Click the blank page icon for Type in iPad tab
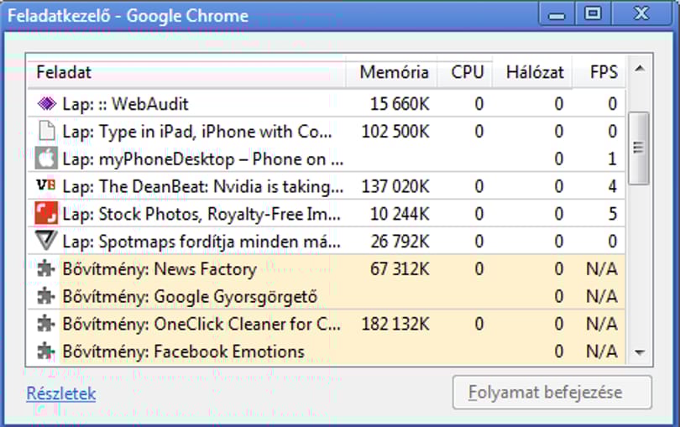Image resolution: width=680 pixels, height=427 pixels. pyautogui.click(x=47, y=132)
